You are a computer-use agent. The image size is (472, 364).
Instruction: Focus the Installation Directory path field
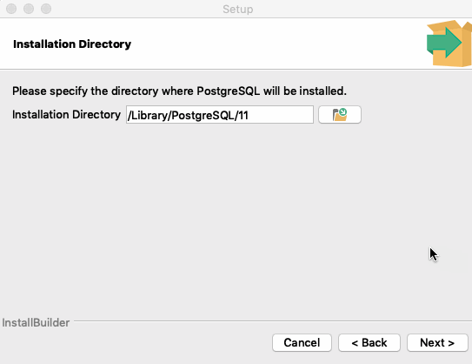click(220, 115)
